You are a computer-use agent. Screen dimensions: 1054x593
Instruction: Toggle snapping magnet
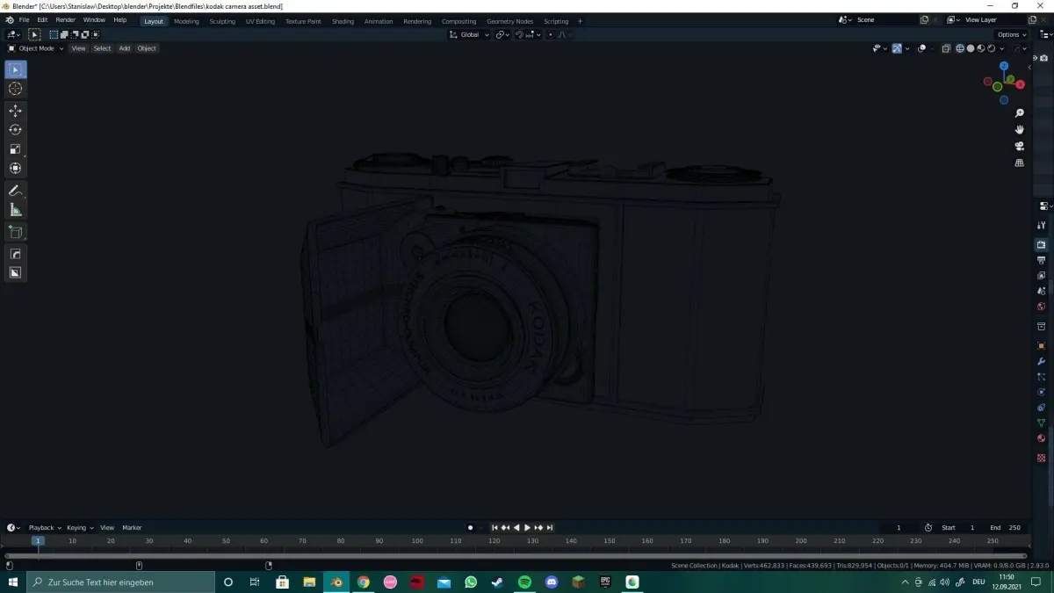pos(520,34)
